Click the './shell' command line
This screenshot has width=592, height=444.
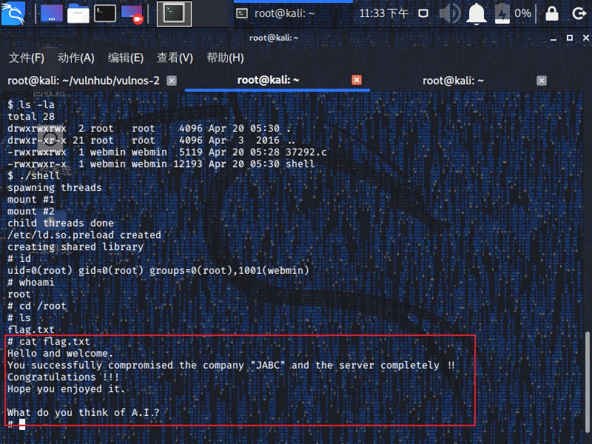[34, 176]
